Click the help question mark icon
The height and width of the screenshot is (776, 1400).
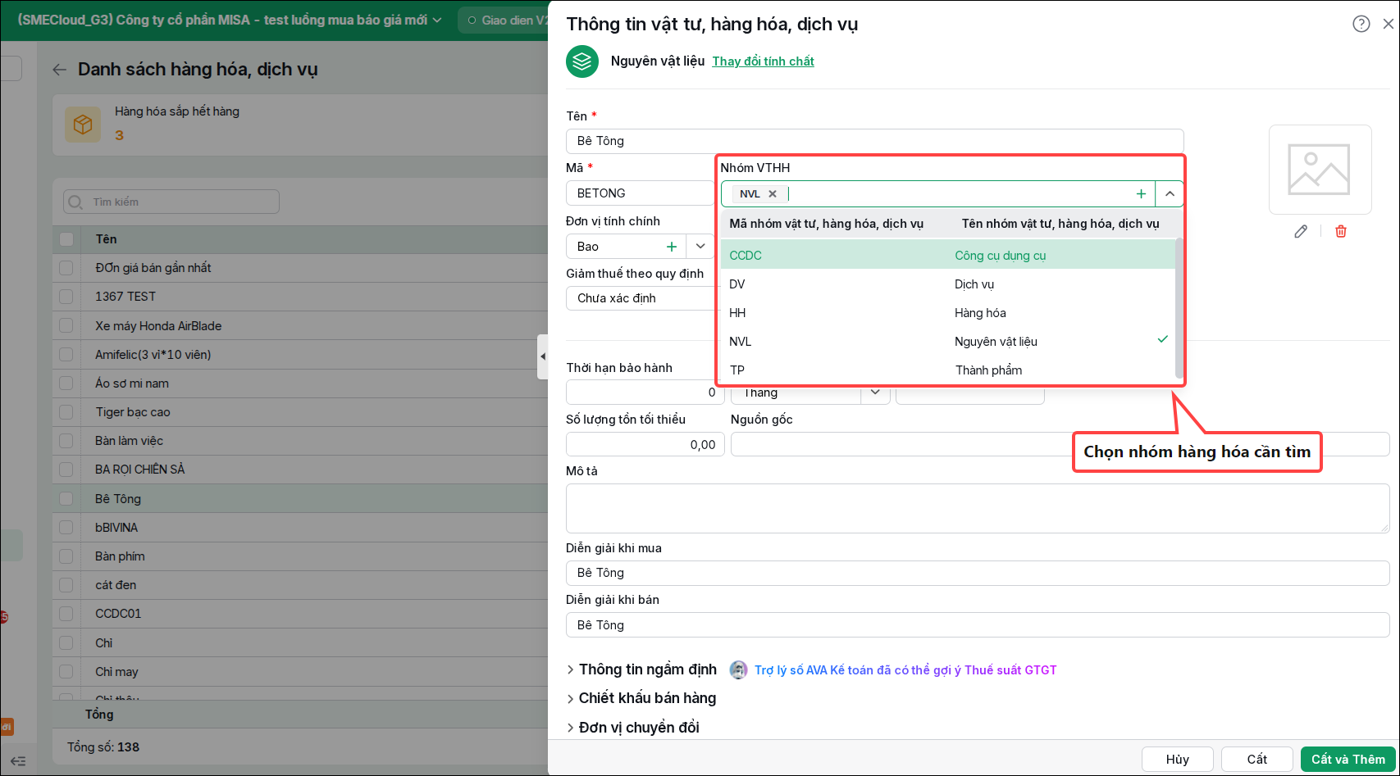(1361, 24)
